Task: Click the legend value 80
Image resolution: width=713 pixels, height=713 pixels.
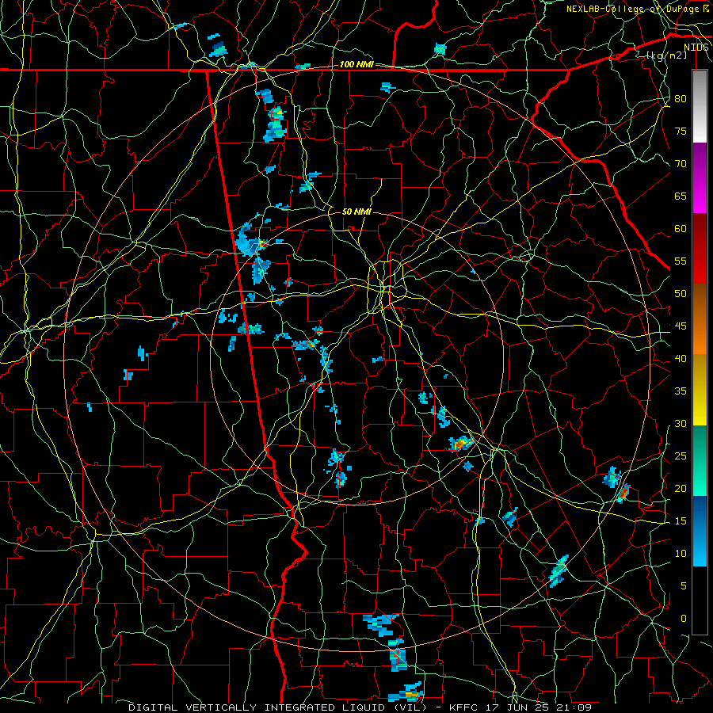Action: pos(681,99)
